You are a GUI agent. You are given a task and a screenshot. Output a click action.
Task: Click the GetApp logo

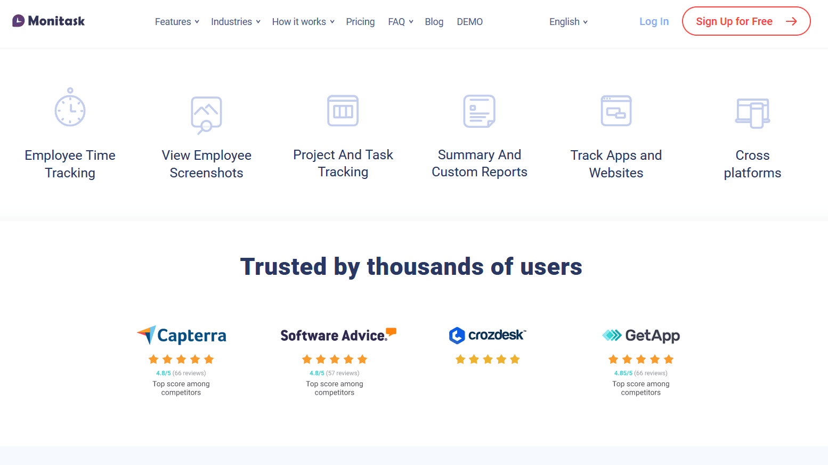pyautogui.click(x=640, y=336)
